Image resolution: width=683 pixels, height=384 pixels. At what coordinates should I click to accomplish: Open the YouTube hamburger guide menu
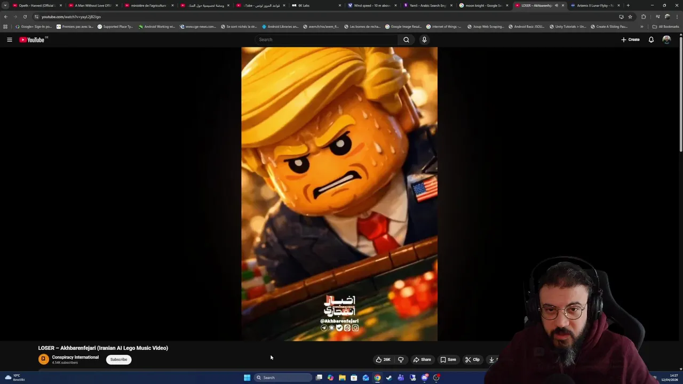[9, 39]
